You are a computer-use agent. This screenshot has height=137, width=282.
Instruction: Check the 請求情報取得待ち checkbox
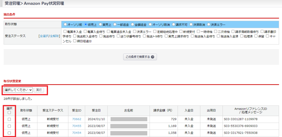pos(233,32)
